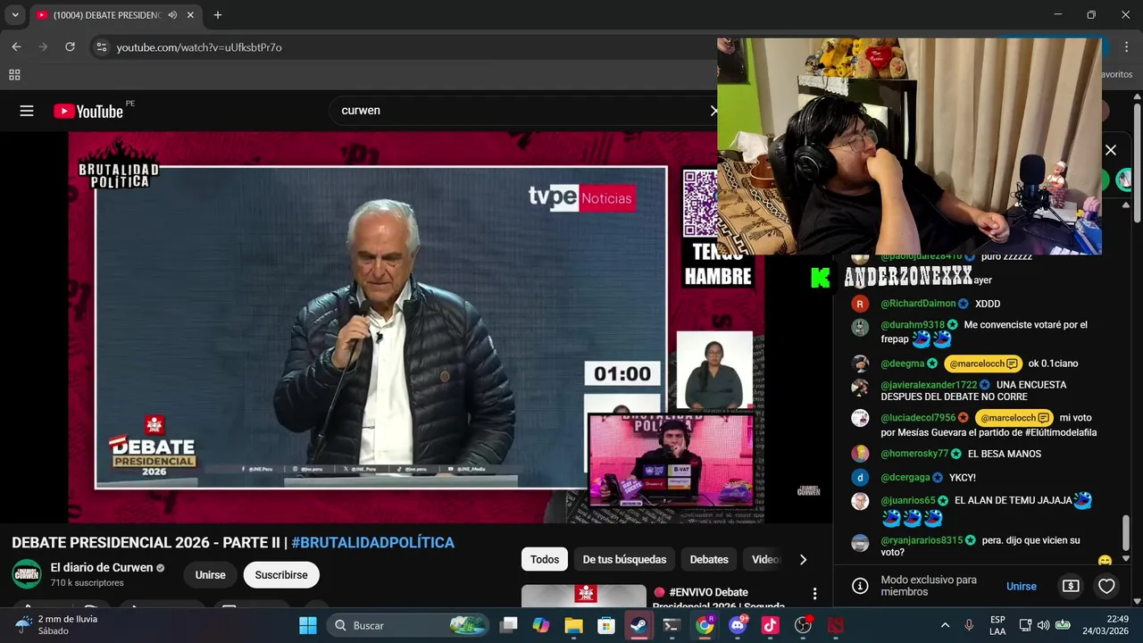1143x643 pixels.
Task: Click the heart reaction button in chat
Action: click(x=1106, y=586)
